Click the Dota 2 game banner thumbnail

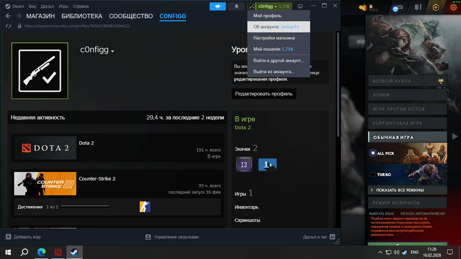(45, 148)
